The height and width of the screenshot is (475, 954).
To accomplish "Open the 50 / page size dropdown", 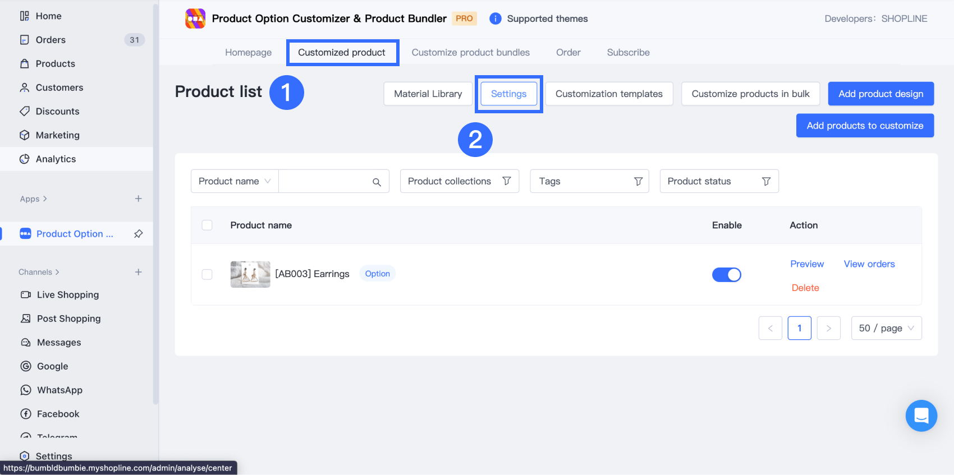I will tap(886, 328).
